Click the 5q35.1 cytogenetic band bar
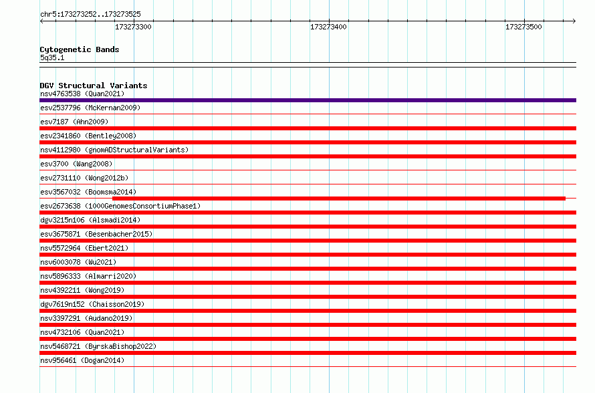 (x=308, y=65)
